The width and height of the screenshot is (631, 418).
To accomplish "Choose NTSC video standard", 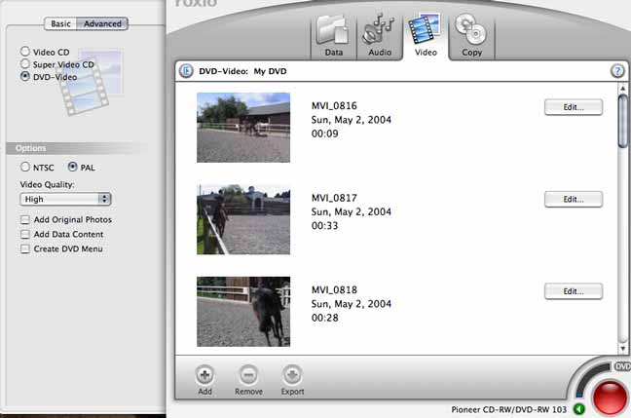I will click(x=25, y=167).
